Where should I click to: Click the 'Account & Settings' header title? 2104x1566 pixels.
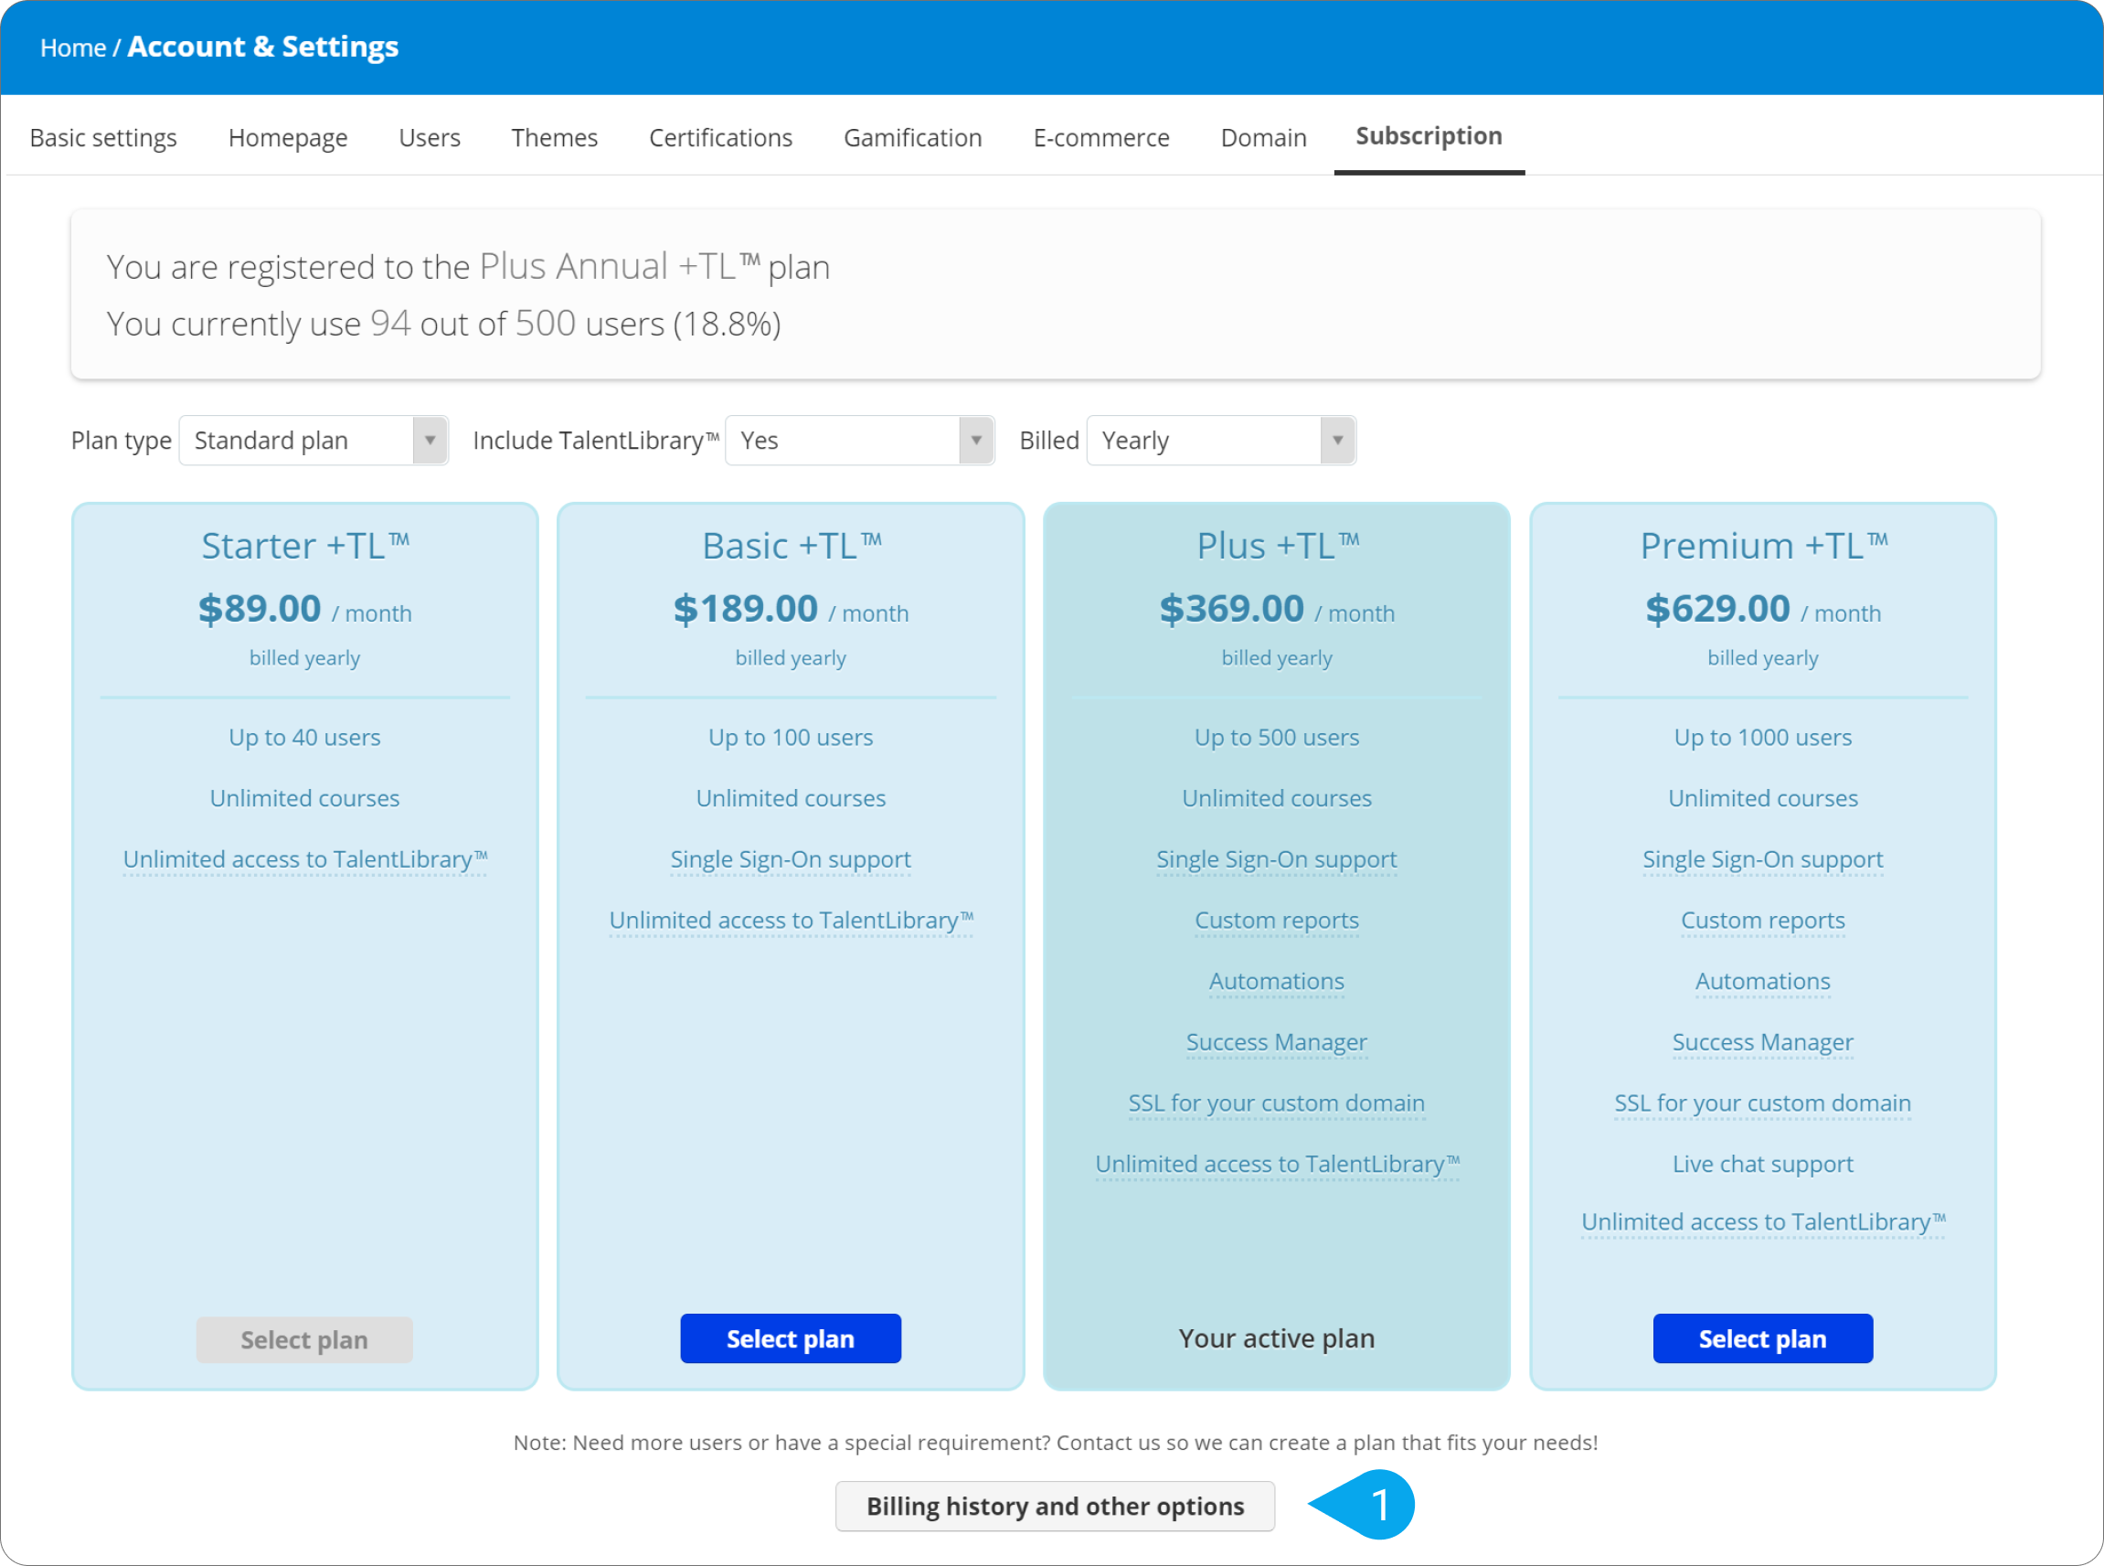pos(262,47)
